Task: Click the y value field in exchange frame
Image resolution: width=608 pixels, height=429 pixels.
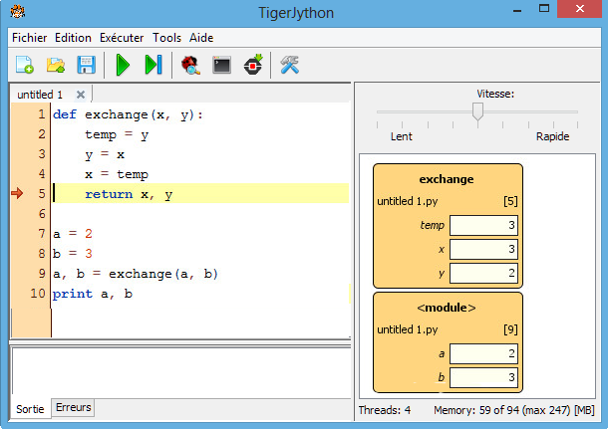Action: [483, 274]
